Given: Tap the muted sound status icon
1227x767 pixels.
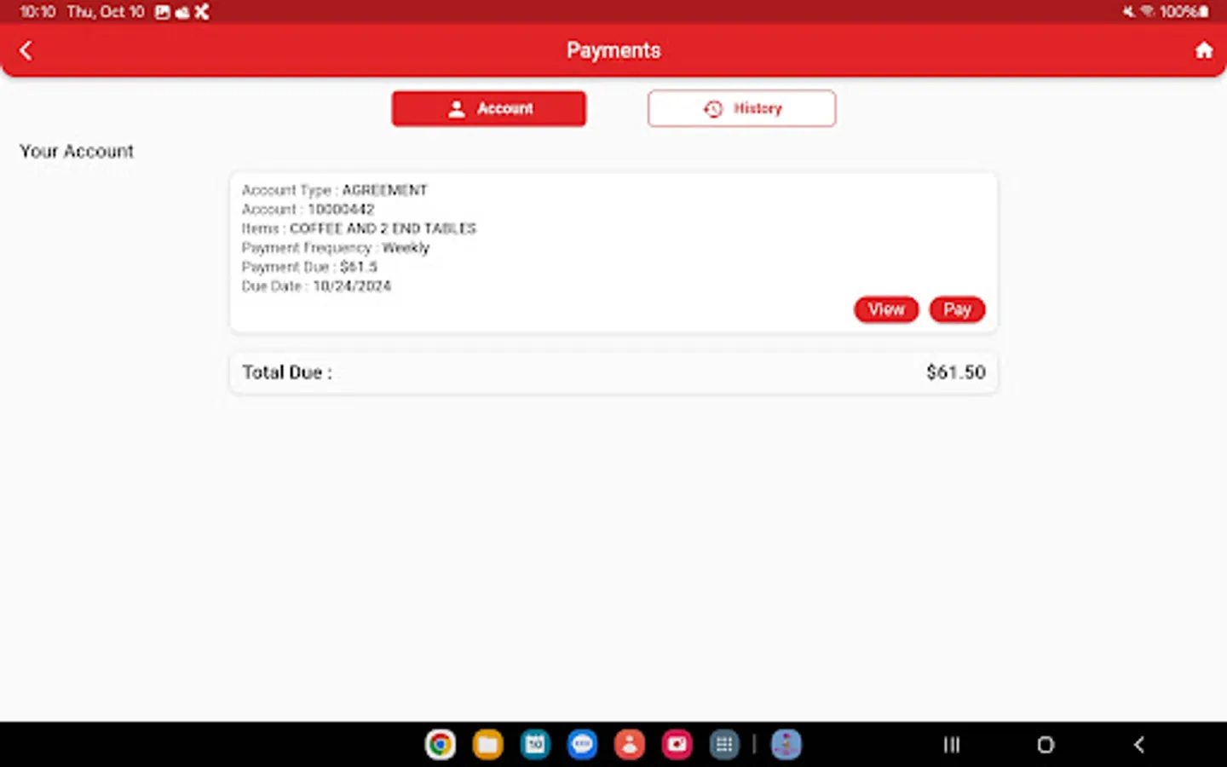Looking at the screenshot, I should (x=1129, y=12).
